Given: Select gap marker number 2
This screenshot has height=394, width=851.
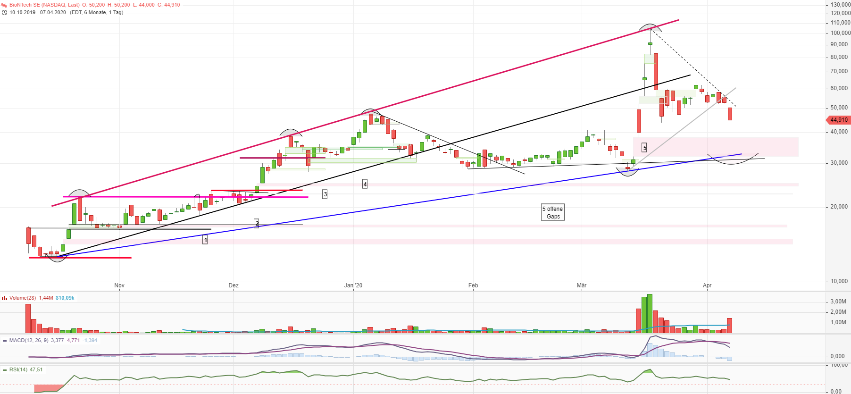Looking at the screenshot, I should coord(257,223).
